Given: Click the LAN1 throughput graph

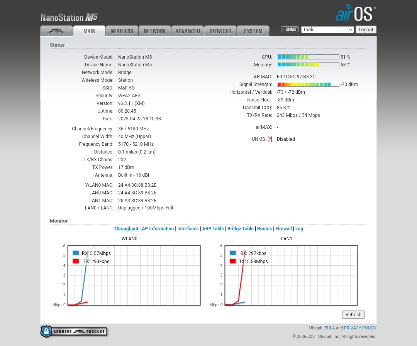Looking at the screenshot, I should 291,275.
